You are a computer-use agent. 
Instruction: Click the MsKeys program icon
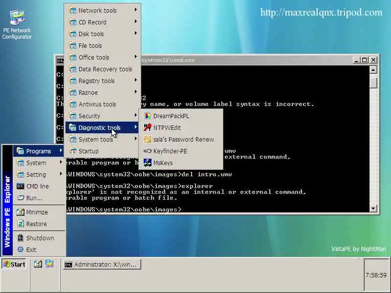coord(148,163)
